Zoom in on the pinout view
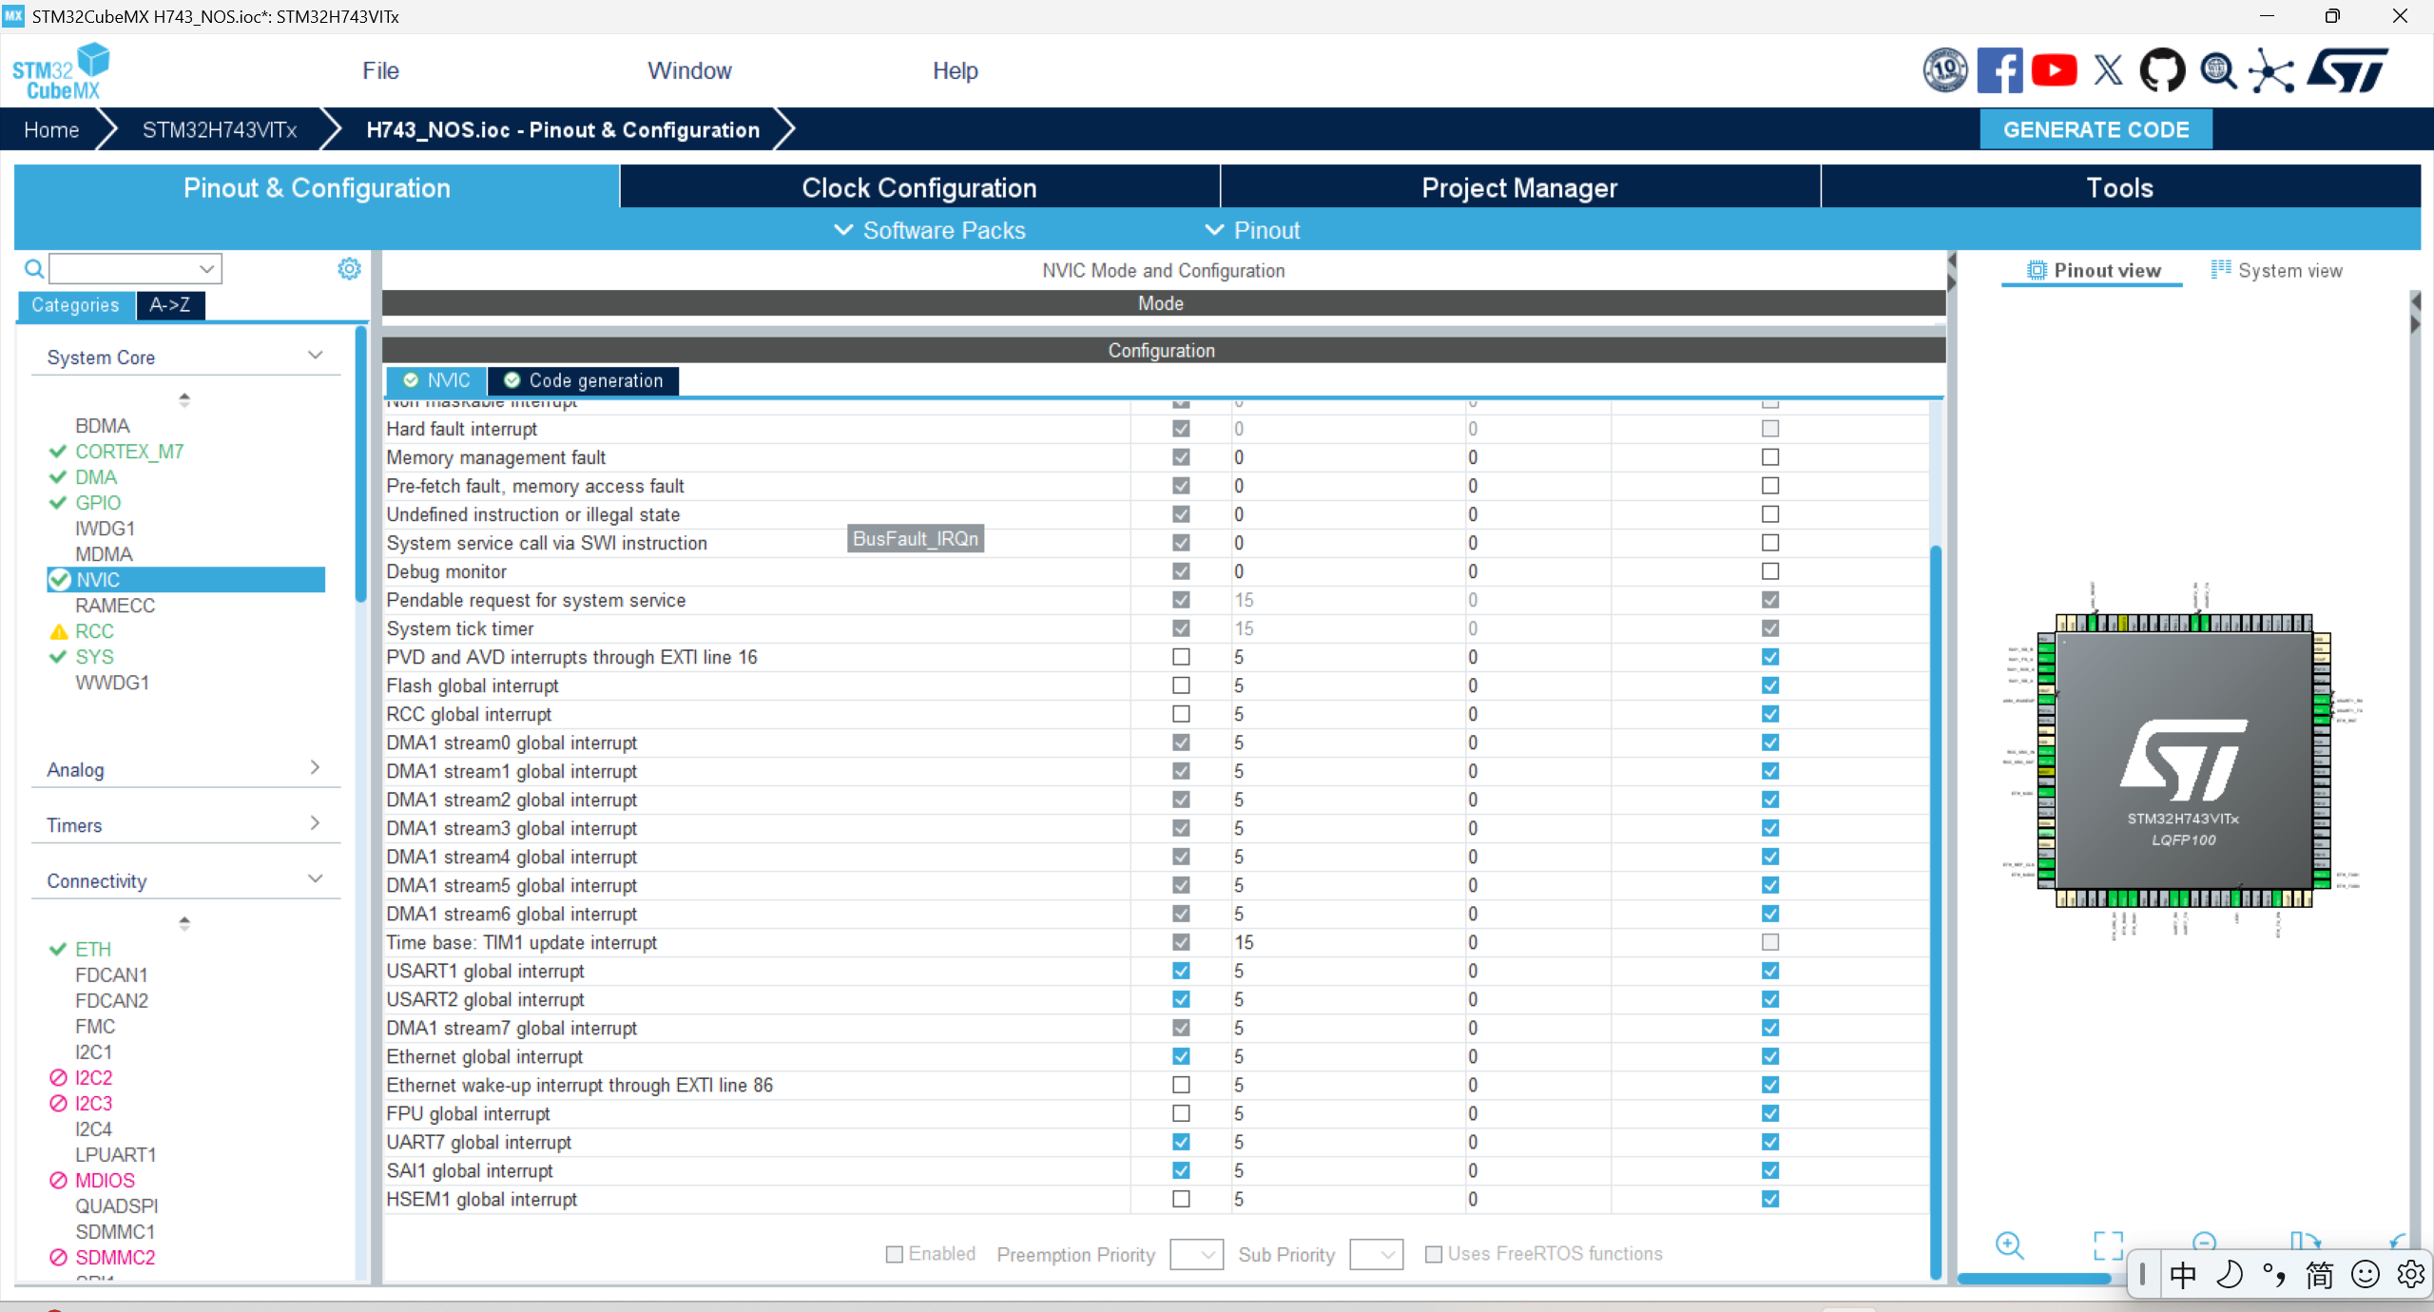Screen dimensions: 2434x1312 click(x=2009, y=1244)
